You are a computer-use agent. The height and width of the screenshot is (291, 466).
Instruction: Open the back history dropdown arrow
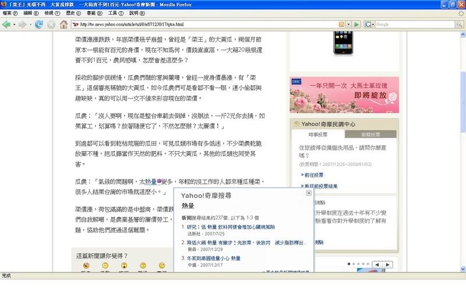13,24
